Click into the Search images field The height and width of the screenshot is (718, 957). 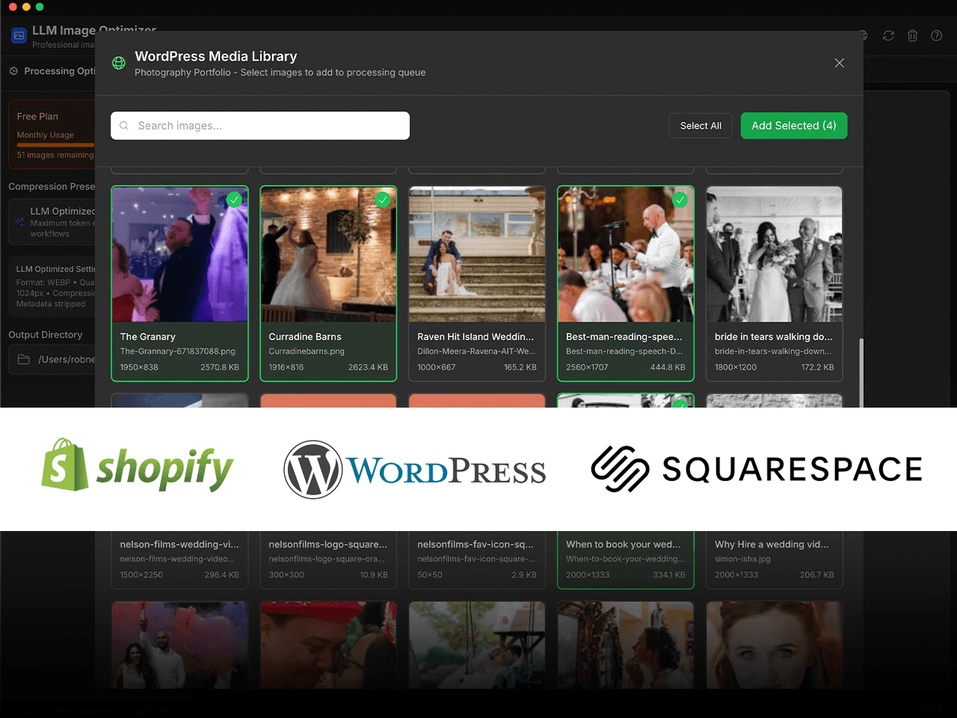[269, 126]
